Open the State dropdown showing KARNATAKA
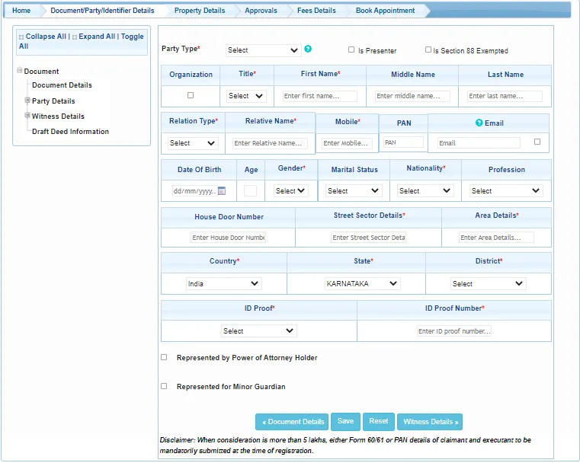This screenshot has height=463, width=580. click(x=361, y=283)
